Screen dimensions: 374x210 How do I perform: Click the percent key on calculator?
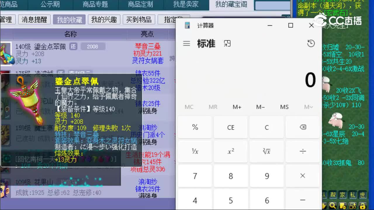click(195, 127)
